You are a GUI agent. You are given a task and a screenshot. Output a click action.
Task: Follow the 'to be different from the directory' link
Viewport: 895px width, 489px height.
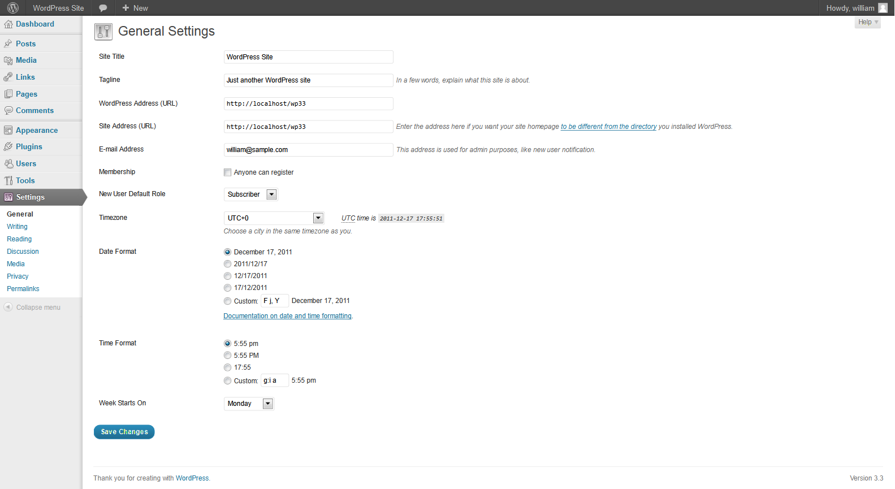(x=608, y=127)
